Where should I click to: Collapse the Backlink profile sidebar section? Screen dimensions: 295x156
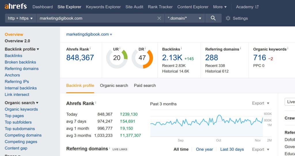(x=22, y=49)
